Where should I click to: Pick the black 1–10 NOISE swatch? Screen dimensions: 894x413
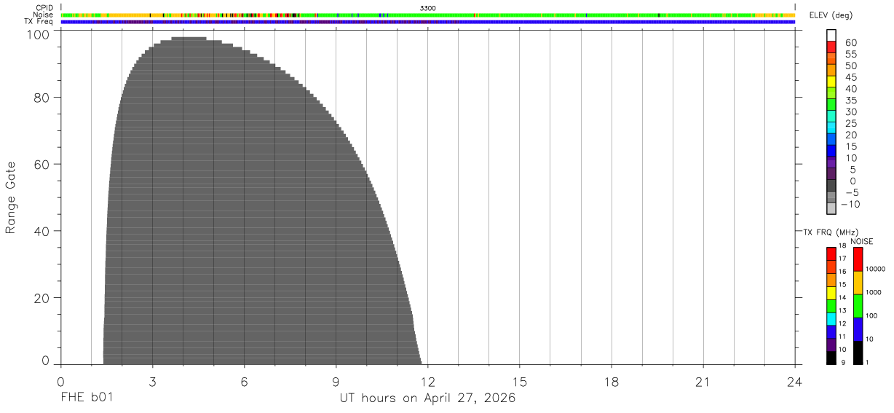[858, 353]
